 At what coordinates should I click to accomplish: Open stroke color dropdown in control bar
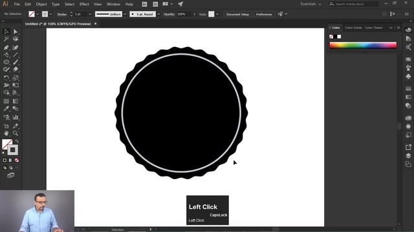click(50, 14)
